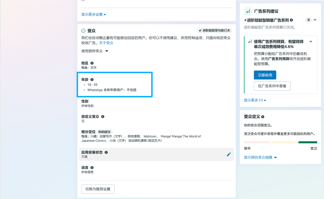Image resolution: width=324 pixels, height=199 pixels.
Task: Click the info icon beside 自定义受众
Action: tap(103, 117)
